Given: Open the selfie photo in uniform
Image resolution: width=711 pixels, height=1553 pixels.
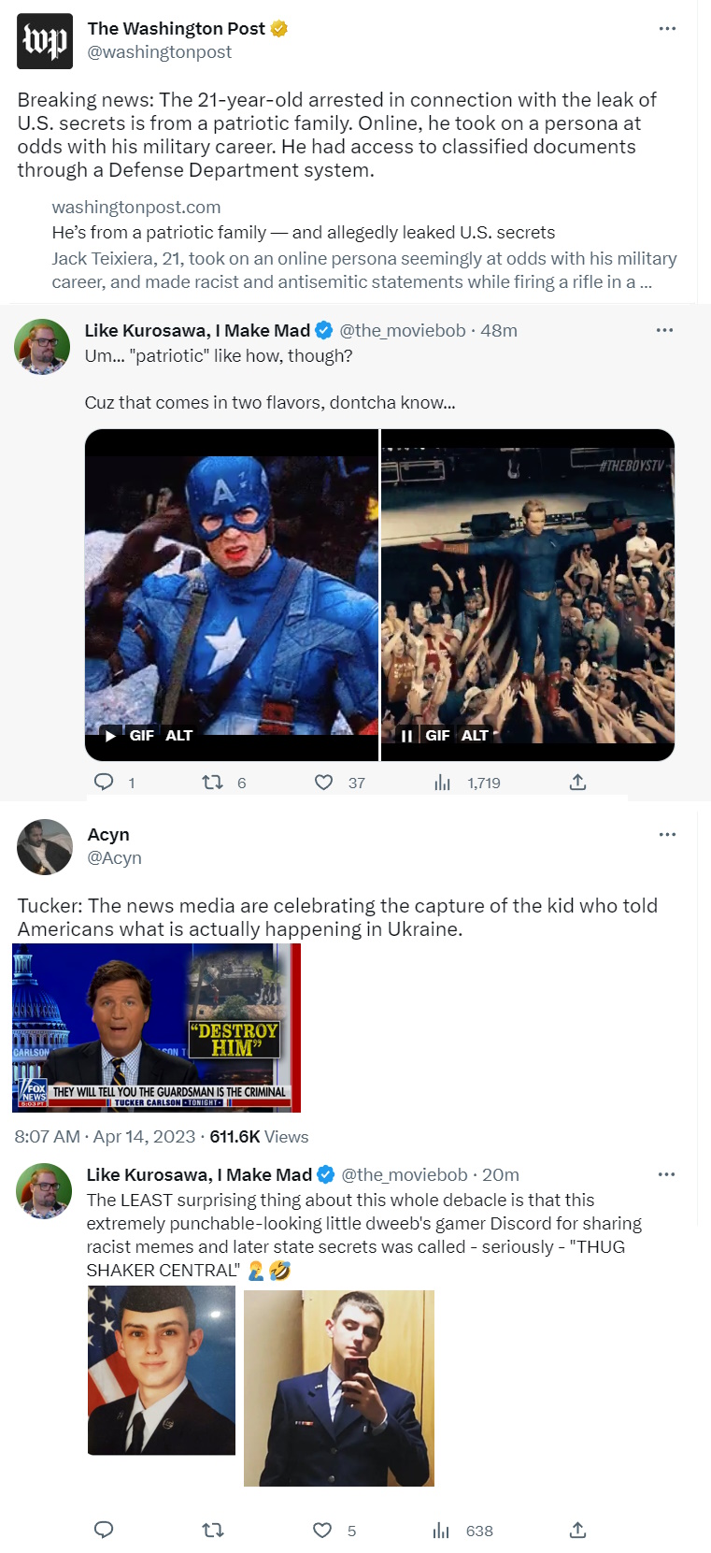Looking at the screenshot, I should [339, 1388].
